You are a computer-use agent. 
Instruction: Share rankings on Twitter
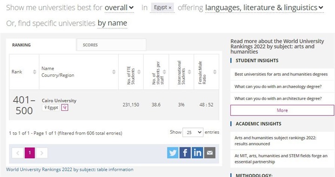(173, 153)
